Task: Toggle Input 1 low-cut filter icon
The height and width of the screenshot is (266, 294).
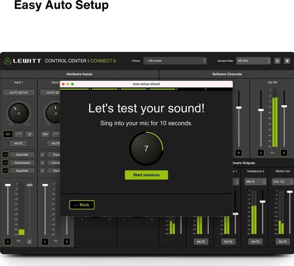Action: click(19, 134)
